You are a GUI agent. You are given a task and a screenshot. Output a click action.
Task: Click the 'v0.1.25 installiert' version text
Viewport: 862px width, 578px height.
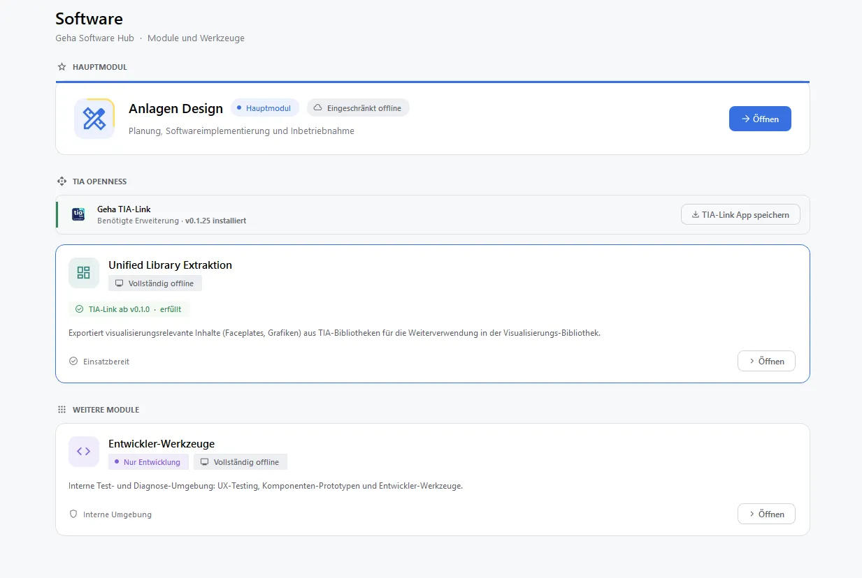tap(215, 221)
